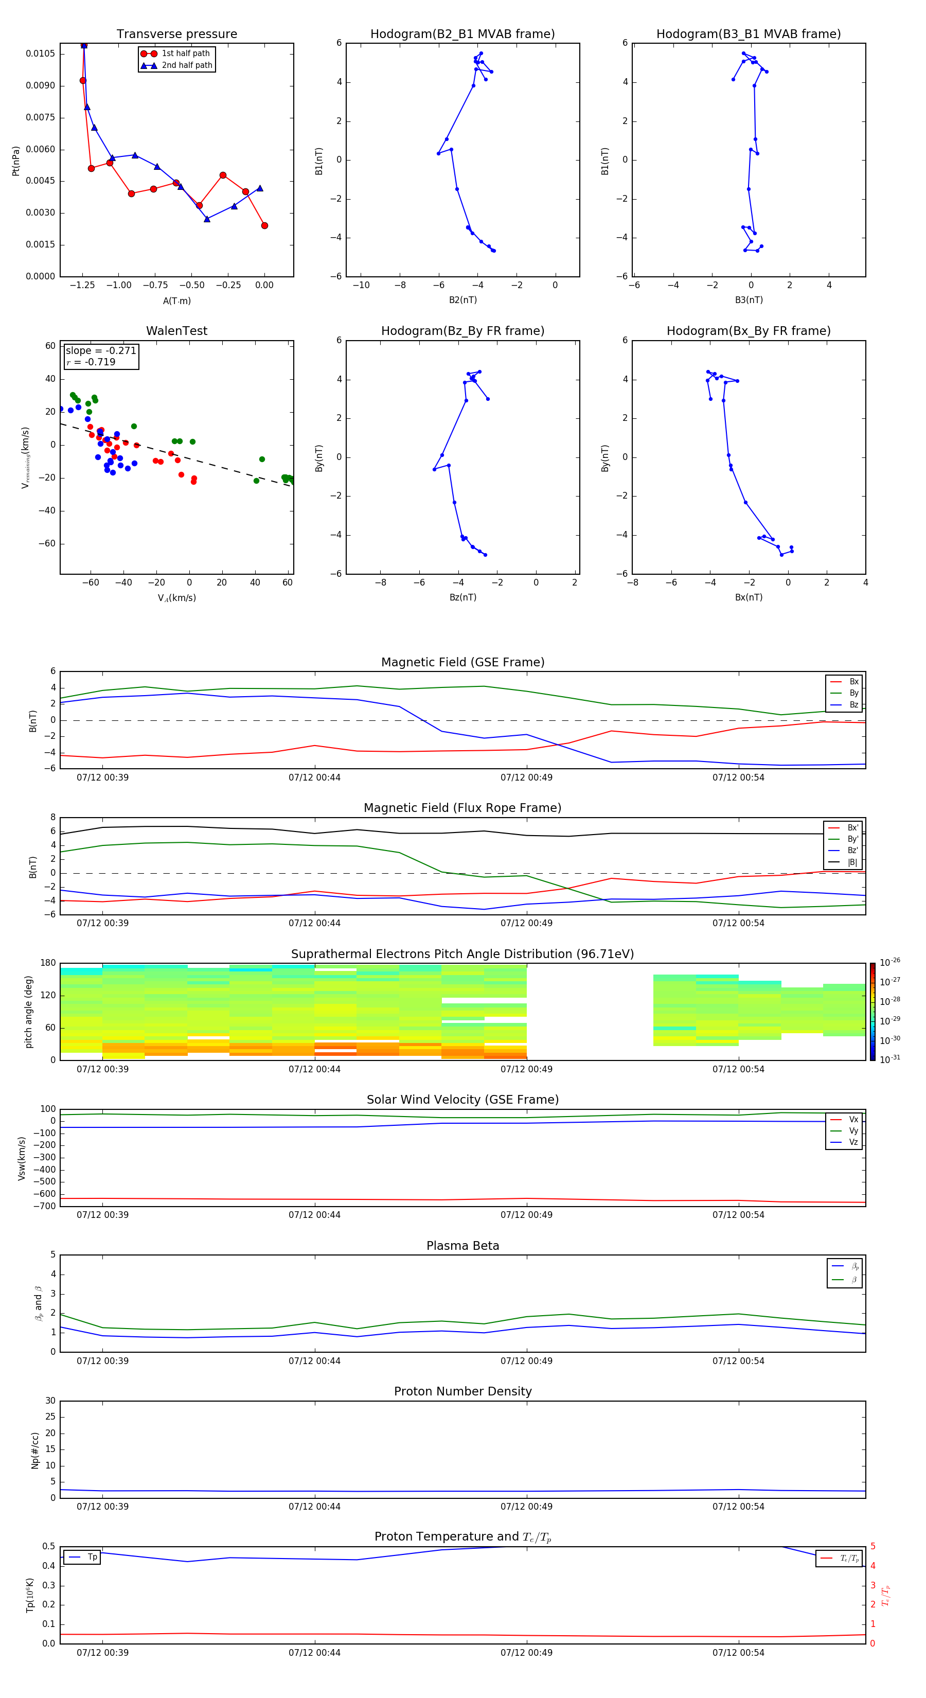Click the pitch angle intensity colorbar
The width and height of the screenshot is (926, 1698).
click(x=872, y=1012)
